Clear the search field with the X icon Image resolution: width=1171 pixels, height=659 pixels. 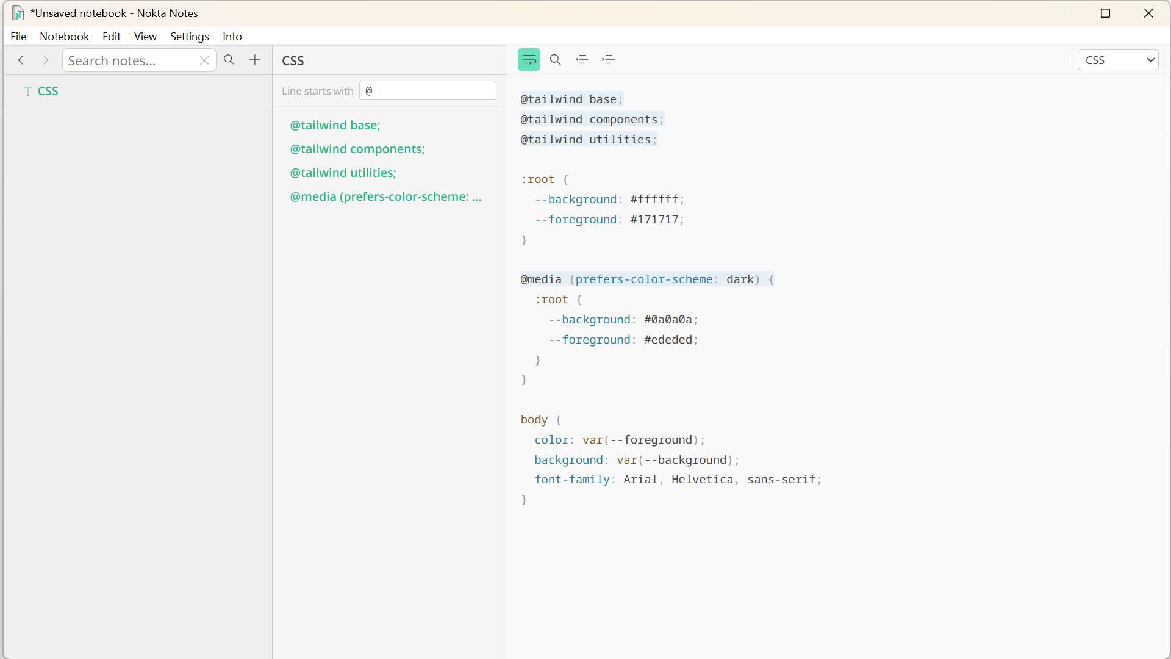[204, 60]
